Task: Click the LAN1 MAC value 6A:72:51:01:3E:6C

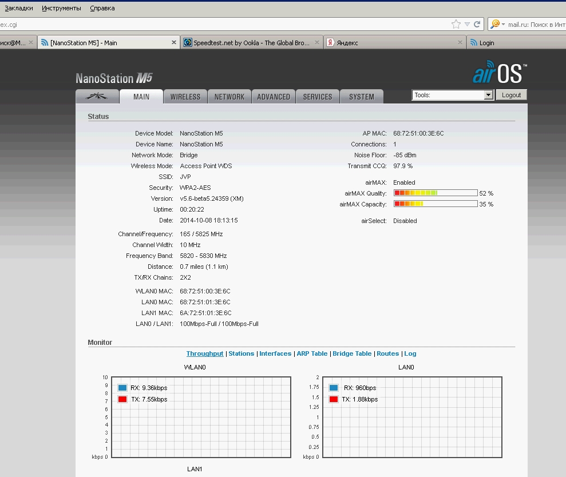Action: pyautogui.click(x=205, y=313)
